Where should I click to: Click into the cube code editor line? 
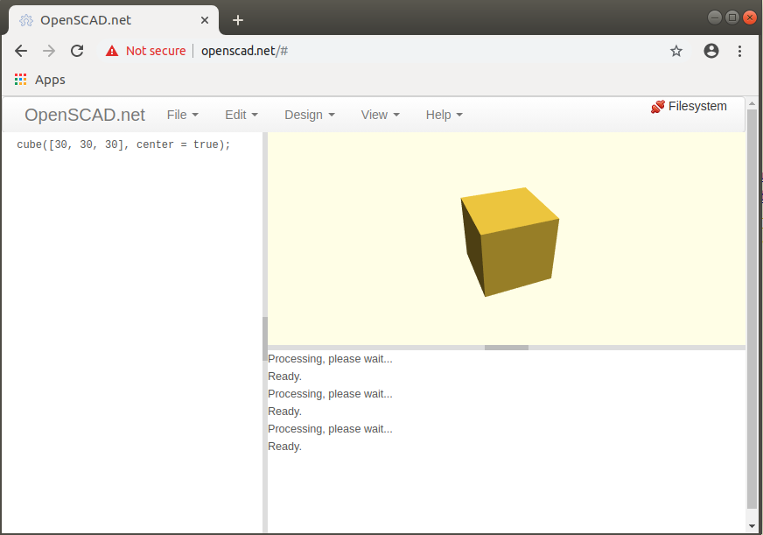[123, 144]
